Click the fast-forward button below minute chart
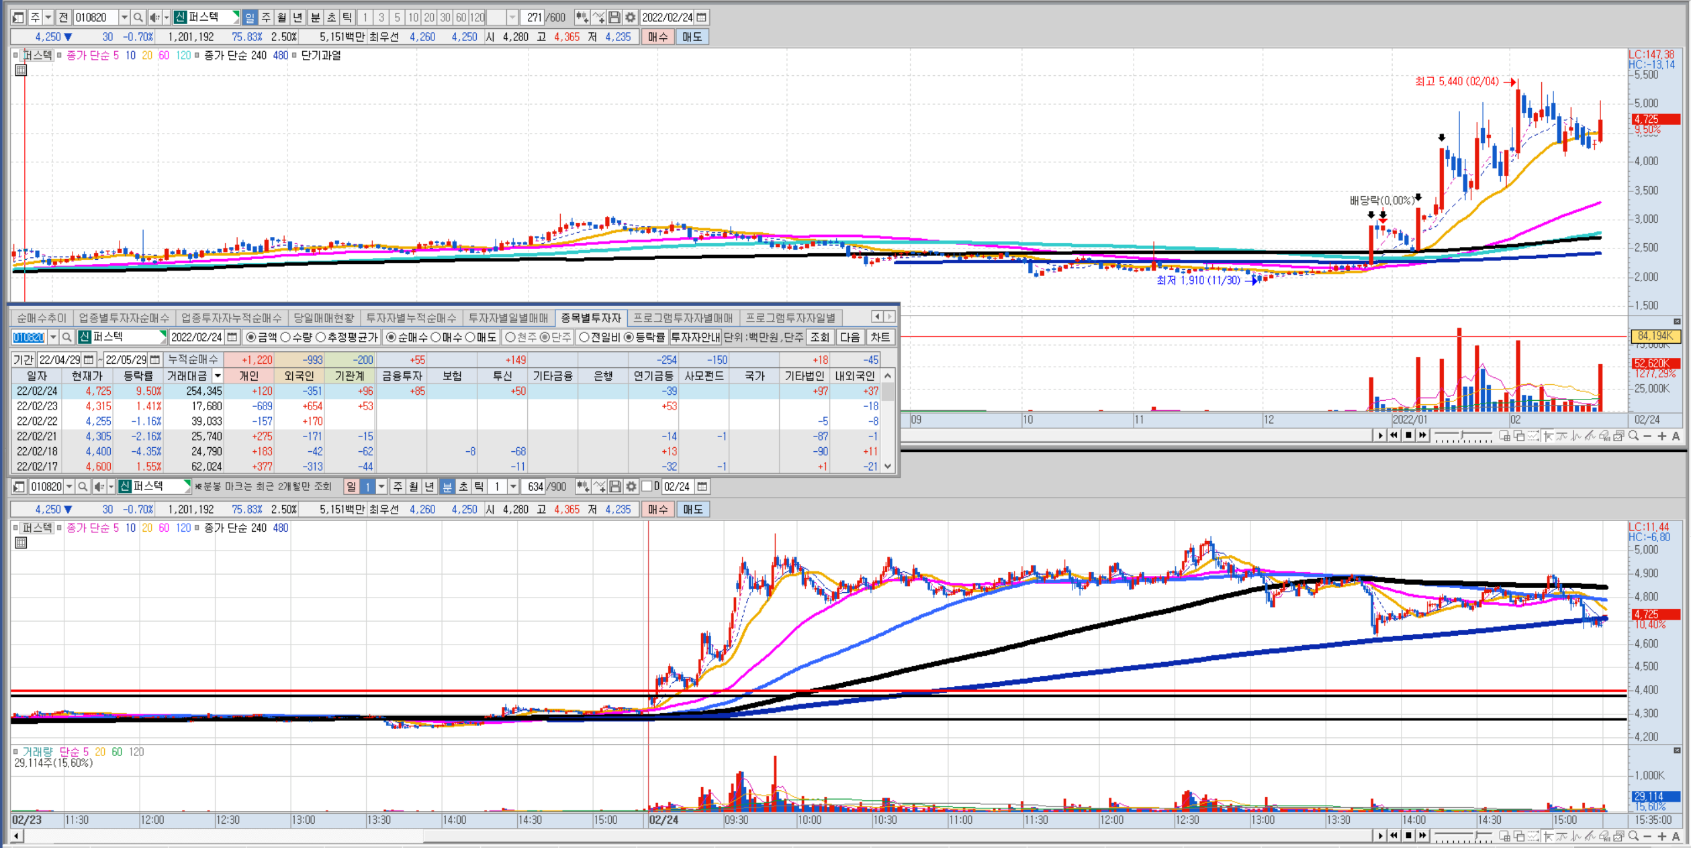This screenshot has height=848, width=1691. [x=1422, y=835]
